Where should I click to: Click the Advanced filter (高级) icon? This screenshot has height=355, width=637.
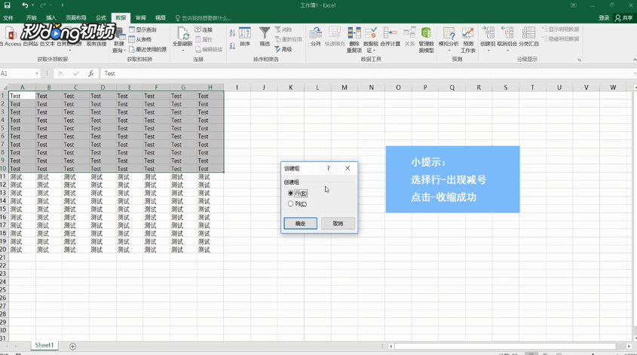[283, 49]
